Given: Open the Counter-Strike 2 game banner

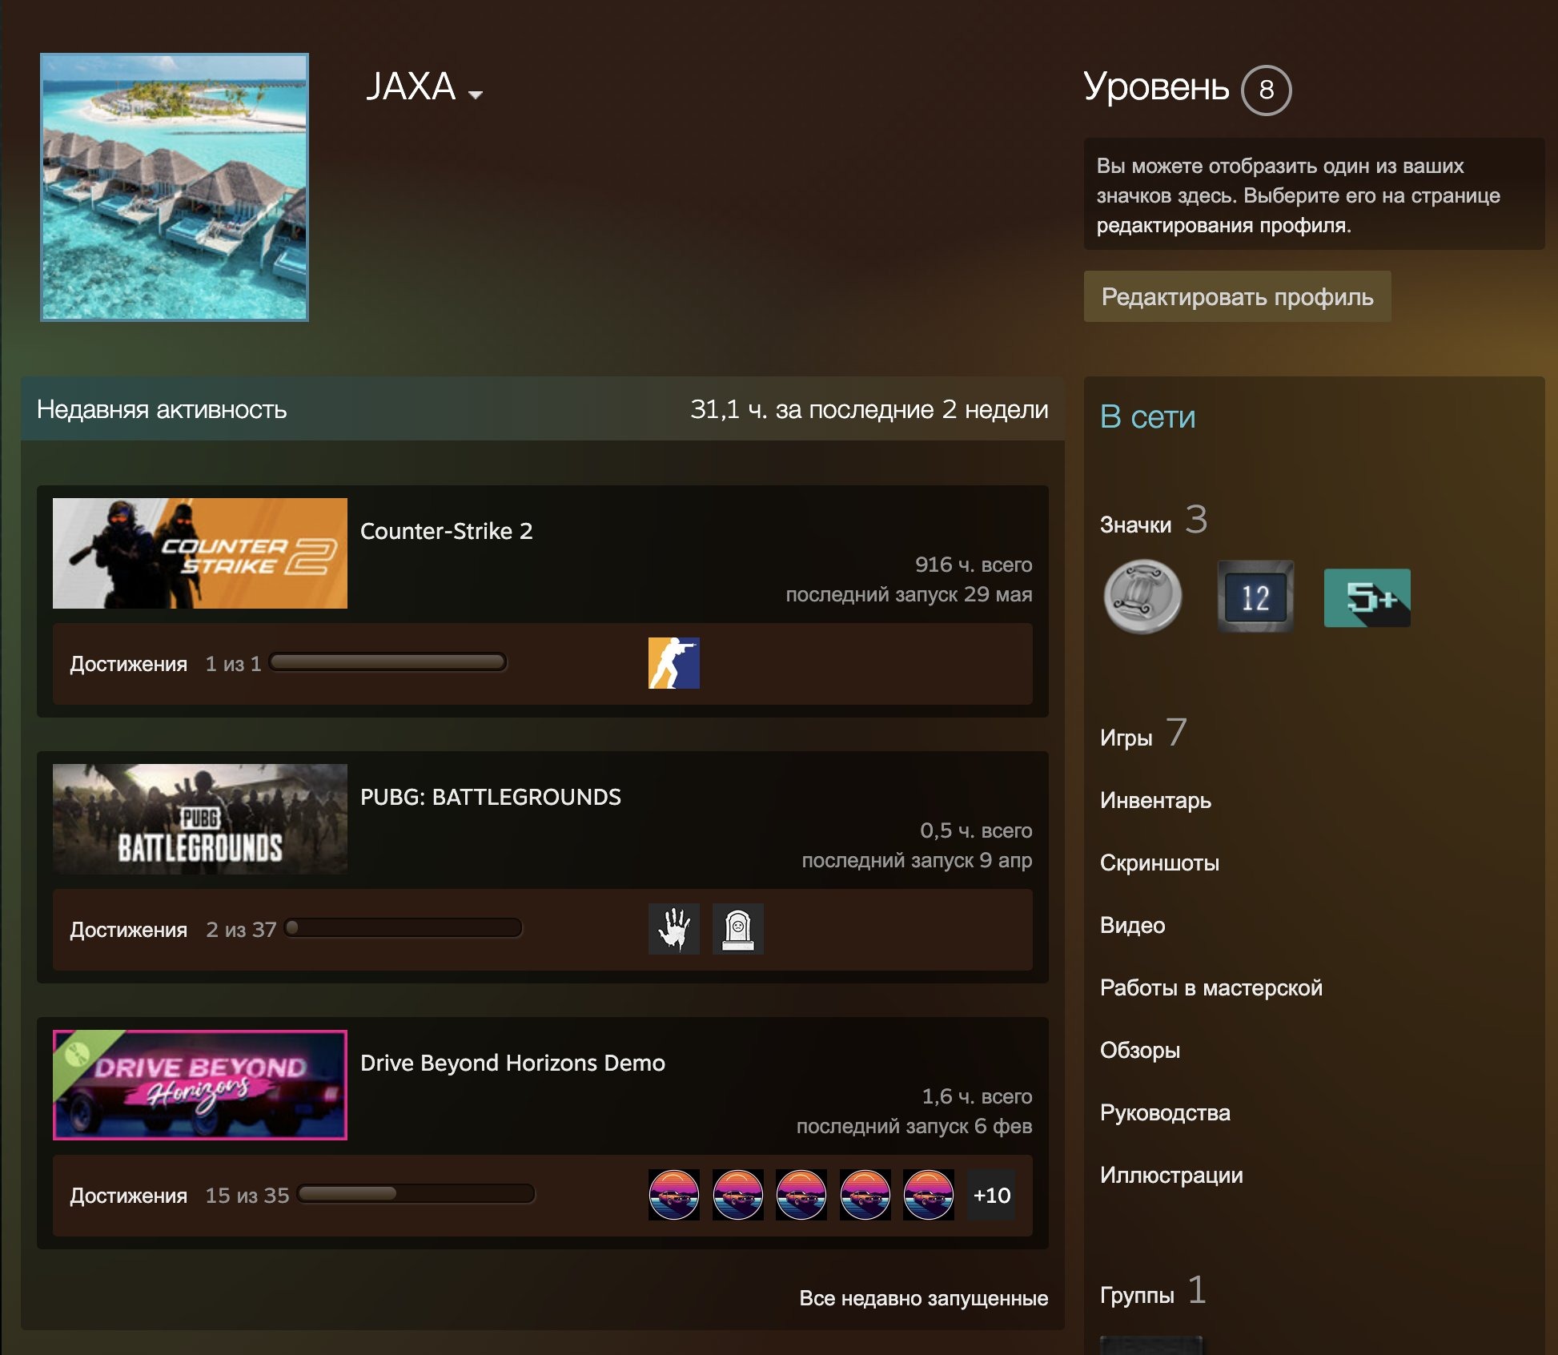Looking at the screenshot, I should coord(200,553).
